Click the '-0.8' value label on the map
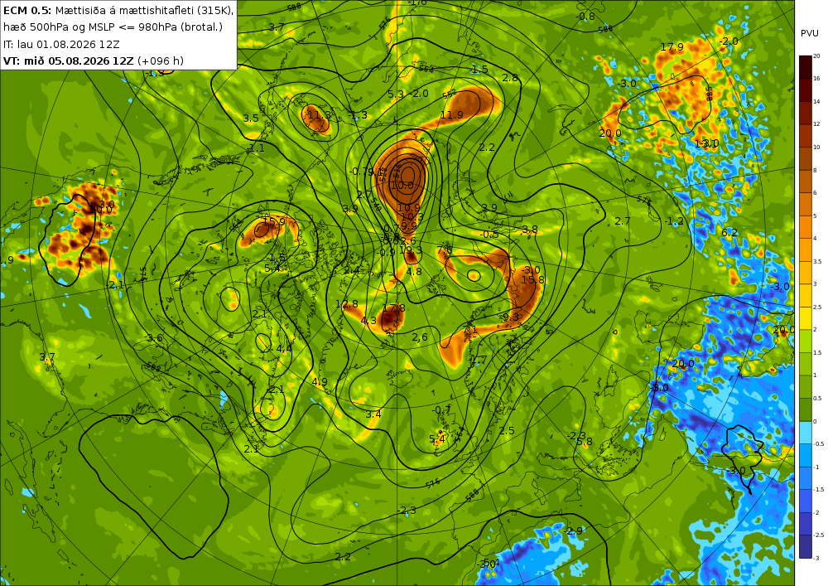The height and width of the screenshot is (586, 828). click(585, 17)
